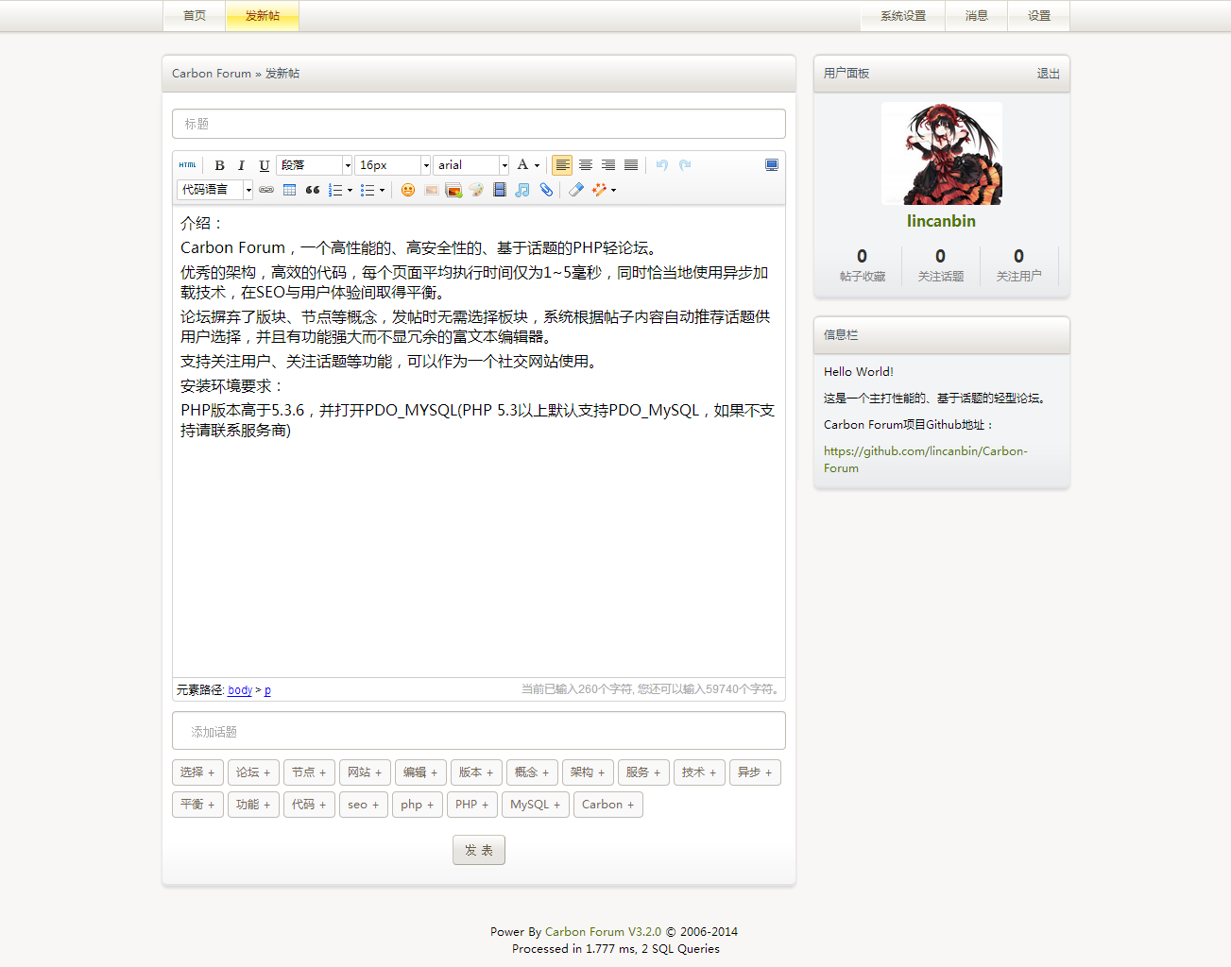Screen dimensions: 1231x967
Task: Open the auto typeset options arrow
Action: point(614,190)
